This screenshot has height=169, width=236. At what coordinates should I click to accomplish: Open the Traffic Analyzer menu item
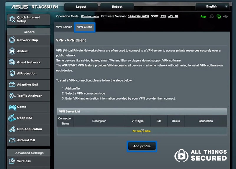click(29, 96)
